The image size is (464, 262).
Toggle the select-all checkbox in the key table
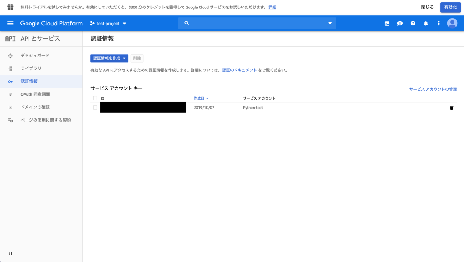pos(95,98)
